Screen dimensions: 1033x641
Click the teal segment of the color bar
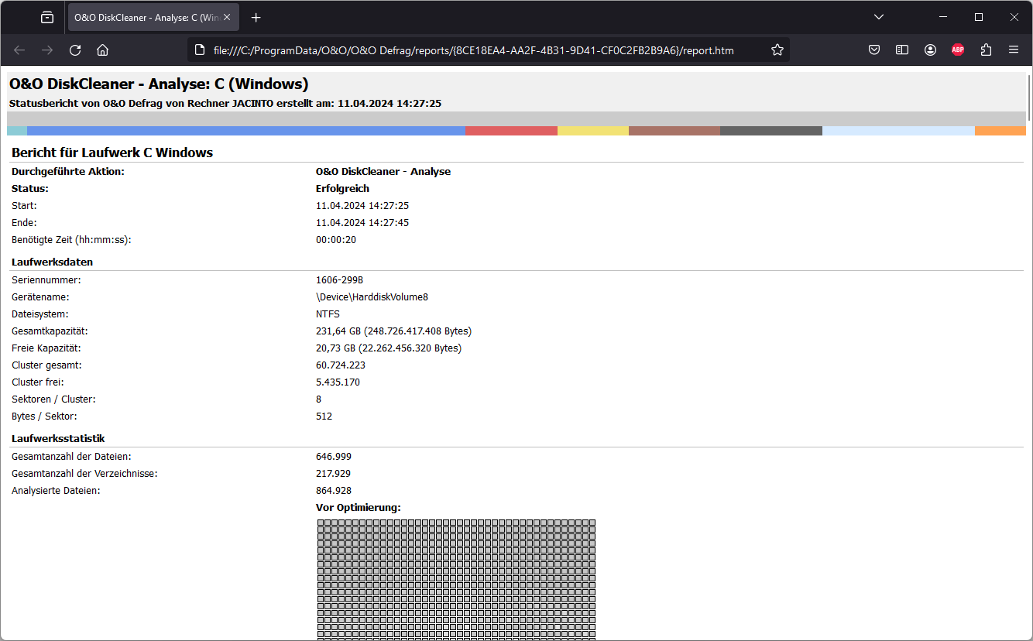(x=17, y=131)
